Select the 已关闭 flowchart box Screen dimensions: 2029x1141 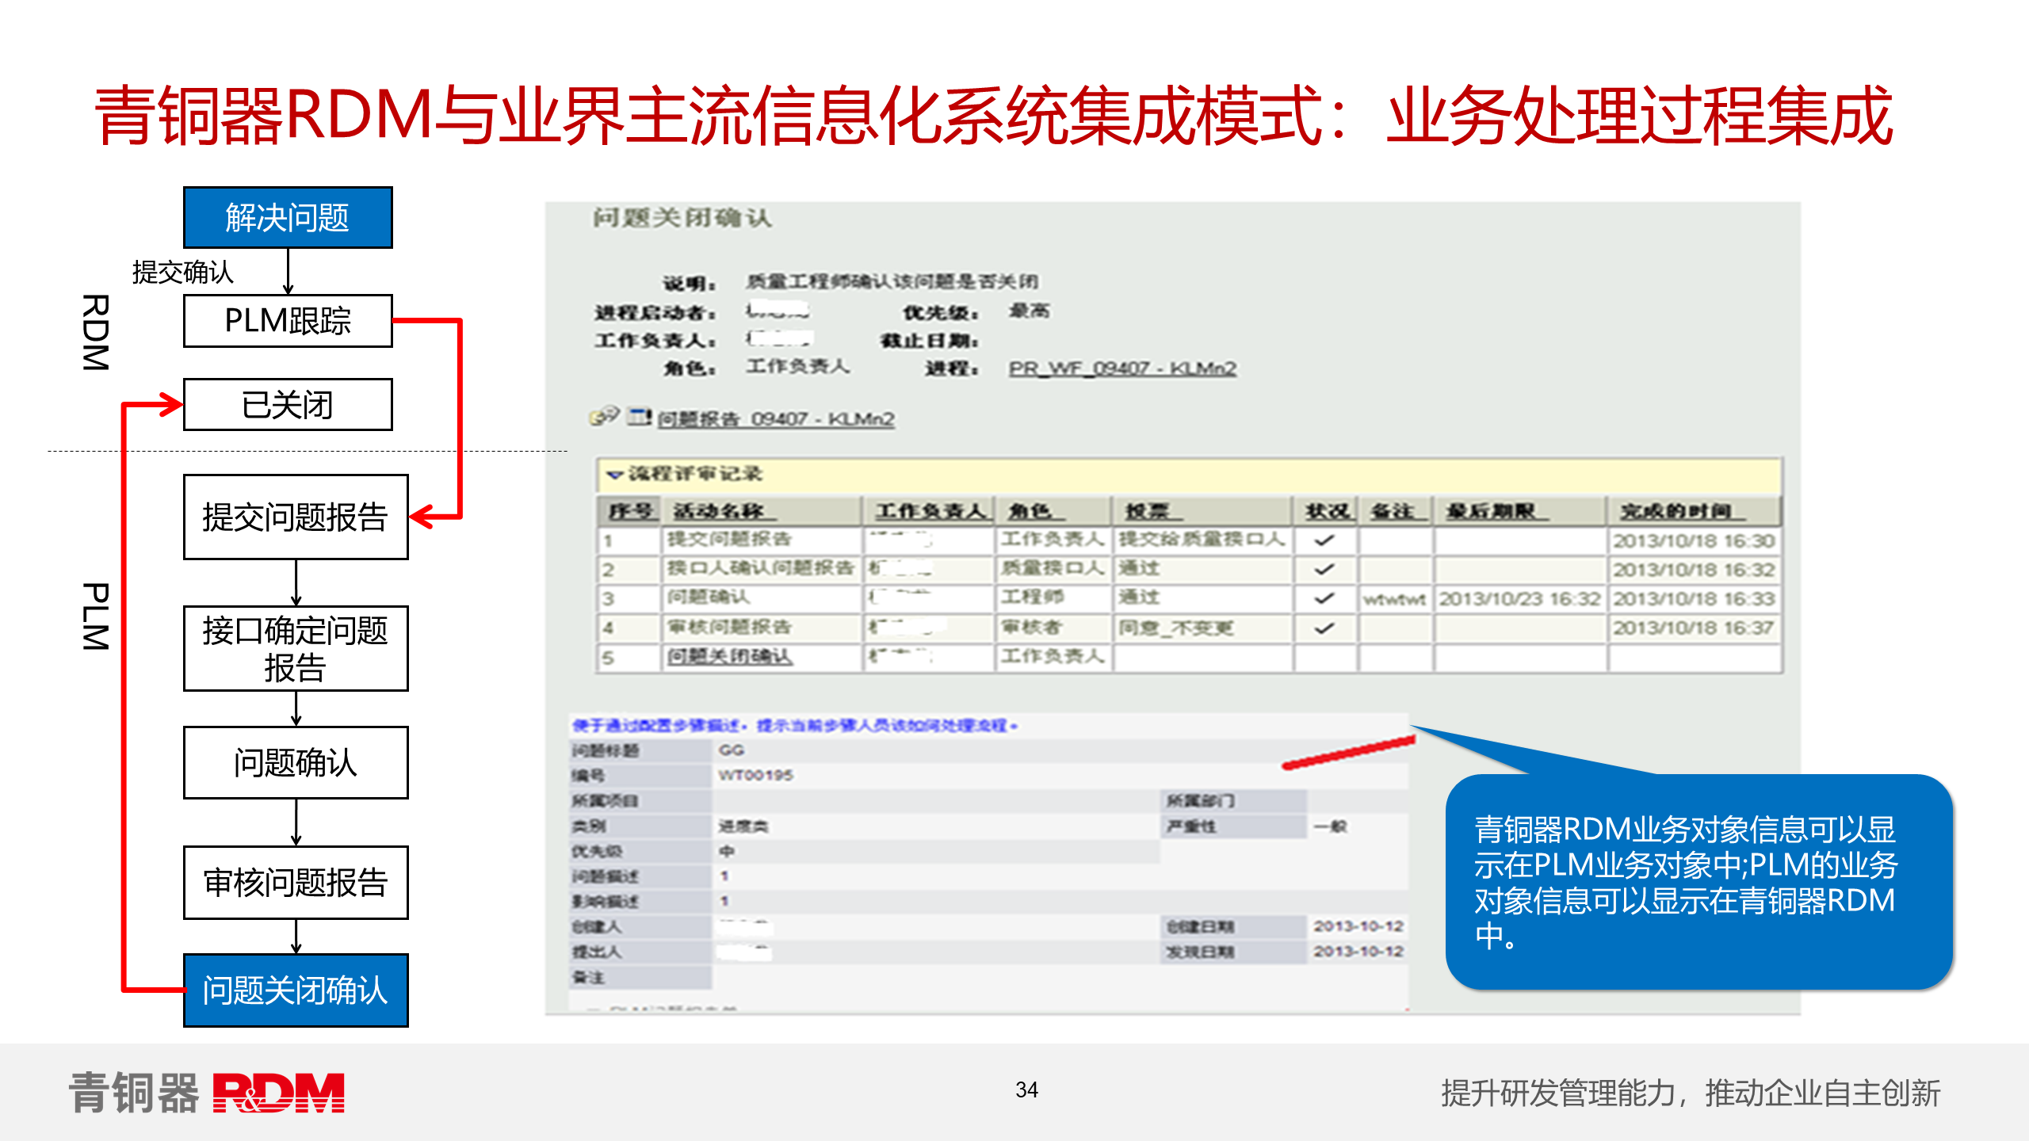288,405
